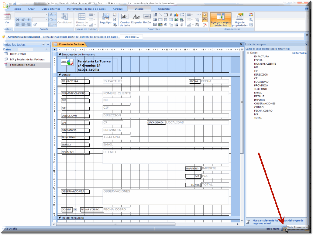Screen dimensions: 313x235
Task: Switch to the Organizar ribbon tab
Action: click(164, 9)
